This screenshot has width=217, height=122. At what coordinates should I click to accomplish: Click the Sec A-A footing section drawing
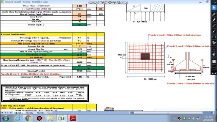coord(188,63)
